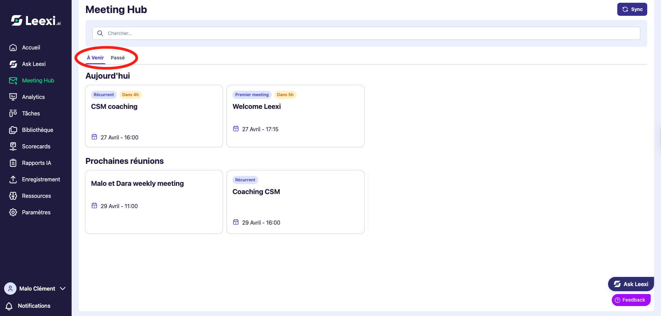
Task: Open the Tâches sidebar icon
Action: tap(13, 113)
